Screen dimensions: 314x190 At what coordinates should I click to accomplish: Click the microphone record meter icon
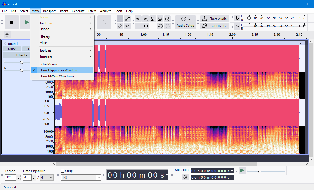coord(237,18)
